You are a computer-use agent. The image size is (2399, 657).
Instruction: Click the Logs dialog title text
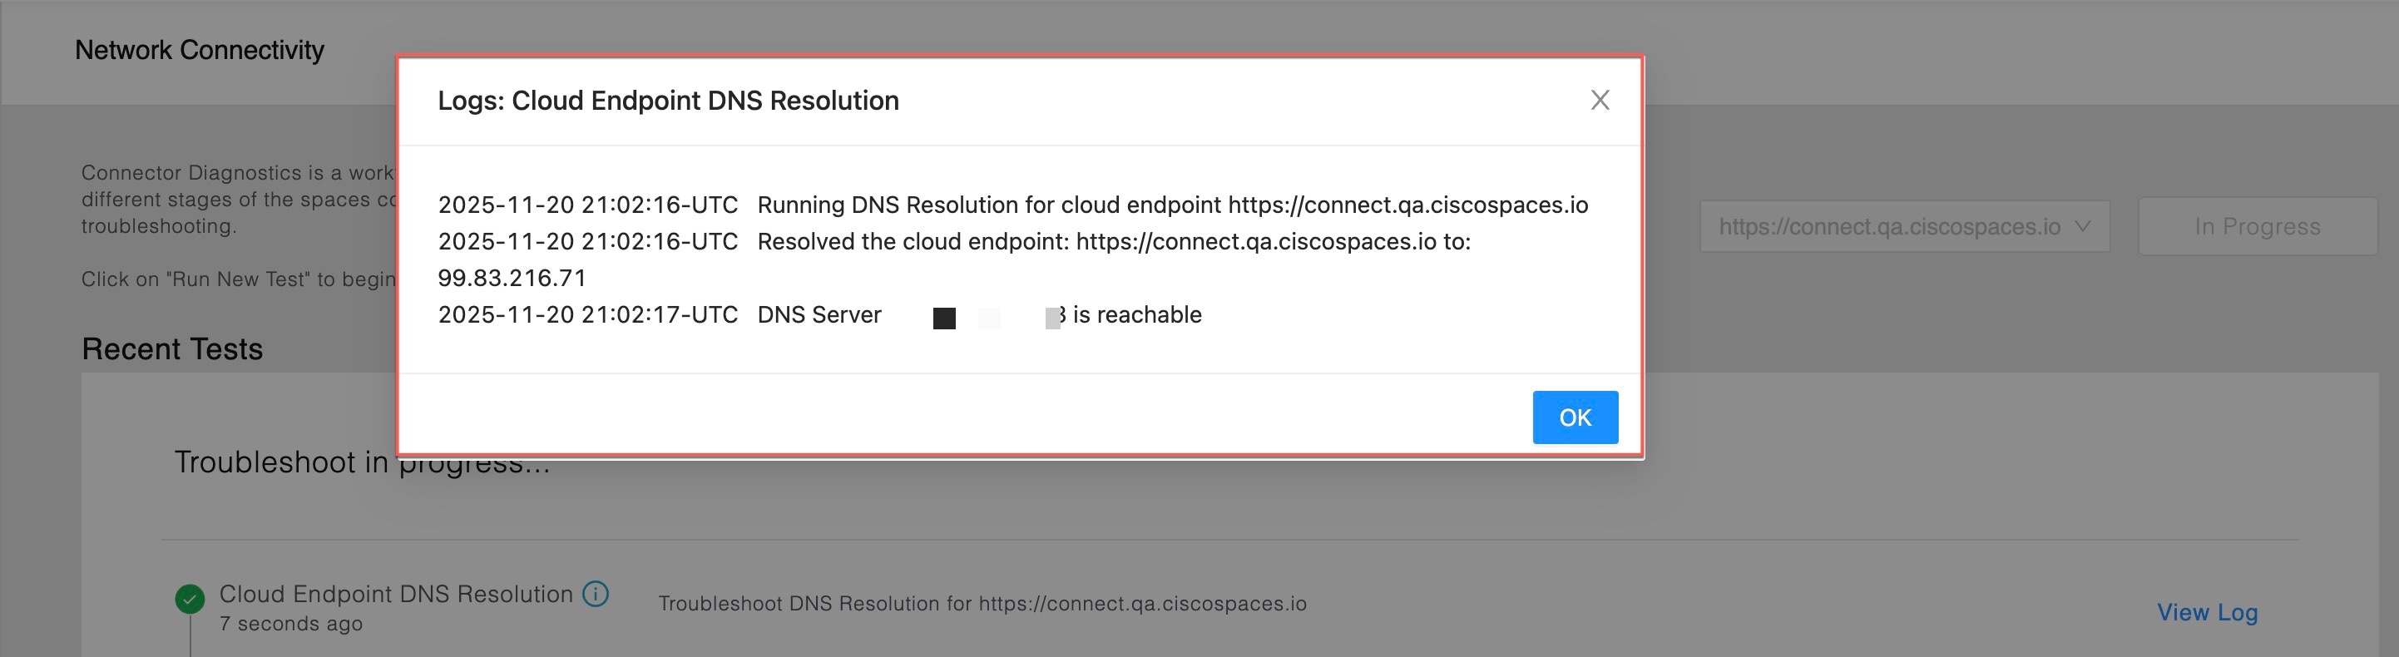668,101
